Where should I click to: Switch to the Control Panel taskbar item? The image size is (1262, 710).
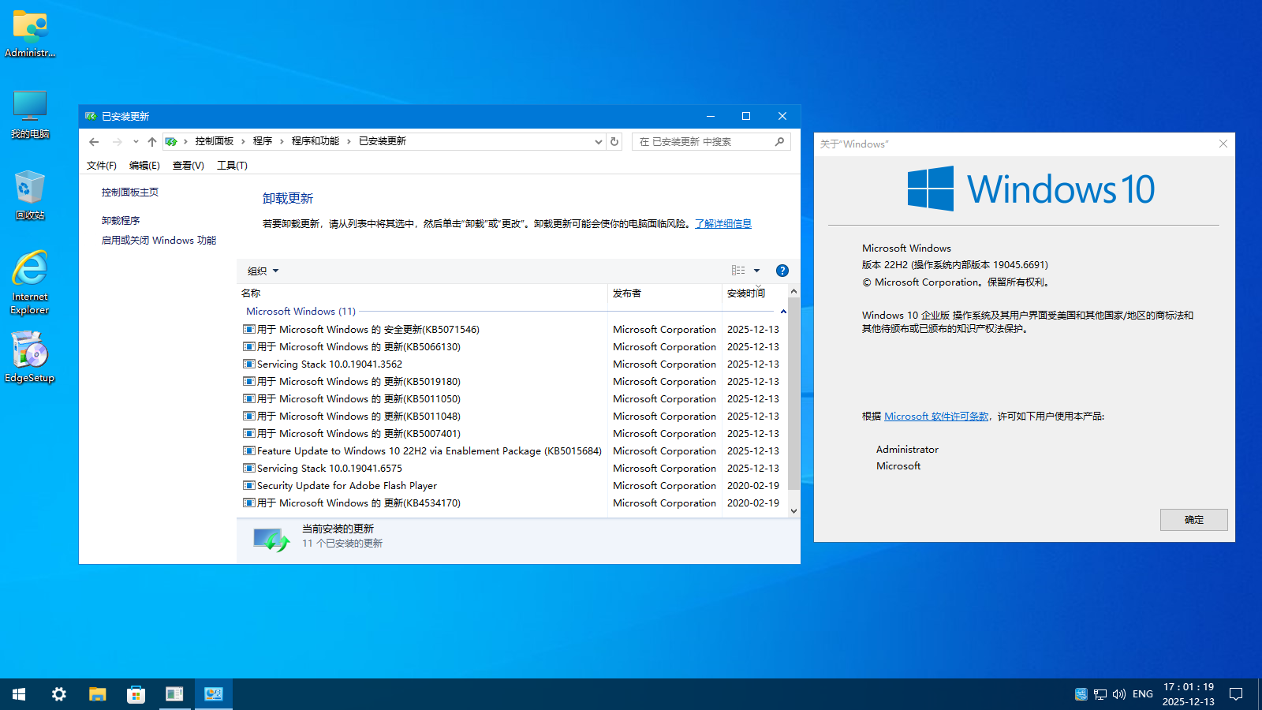click(x=214, y=694)
